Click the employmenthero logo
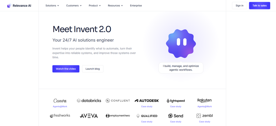Image resolution: width=276 pixels, height=126 pixels. (118, 115)
